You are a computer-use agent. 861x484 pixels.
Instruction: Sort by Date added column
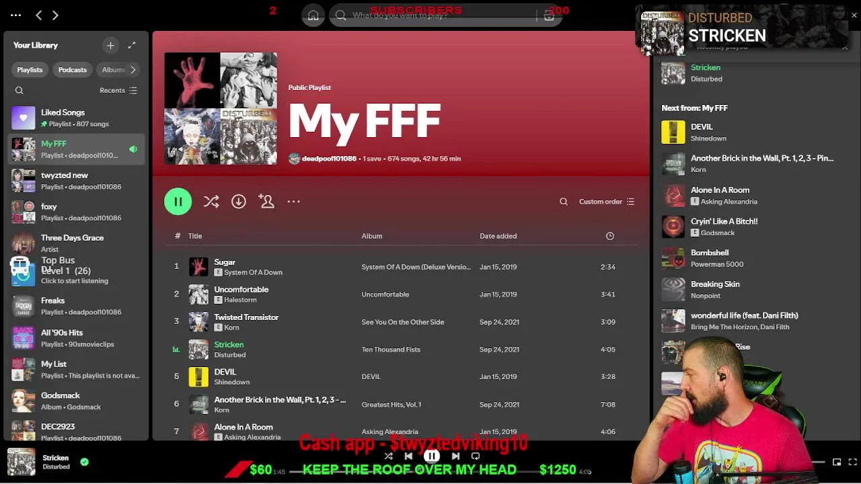click(x=498, y=236)
